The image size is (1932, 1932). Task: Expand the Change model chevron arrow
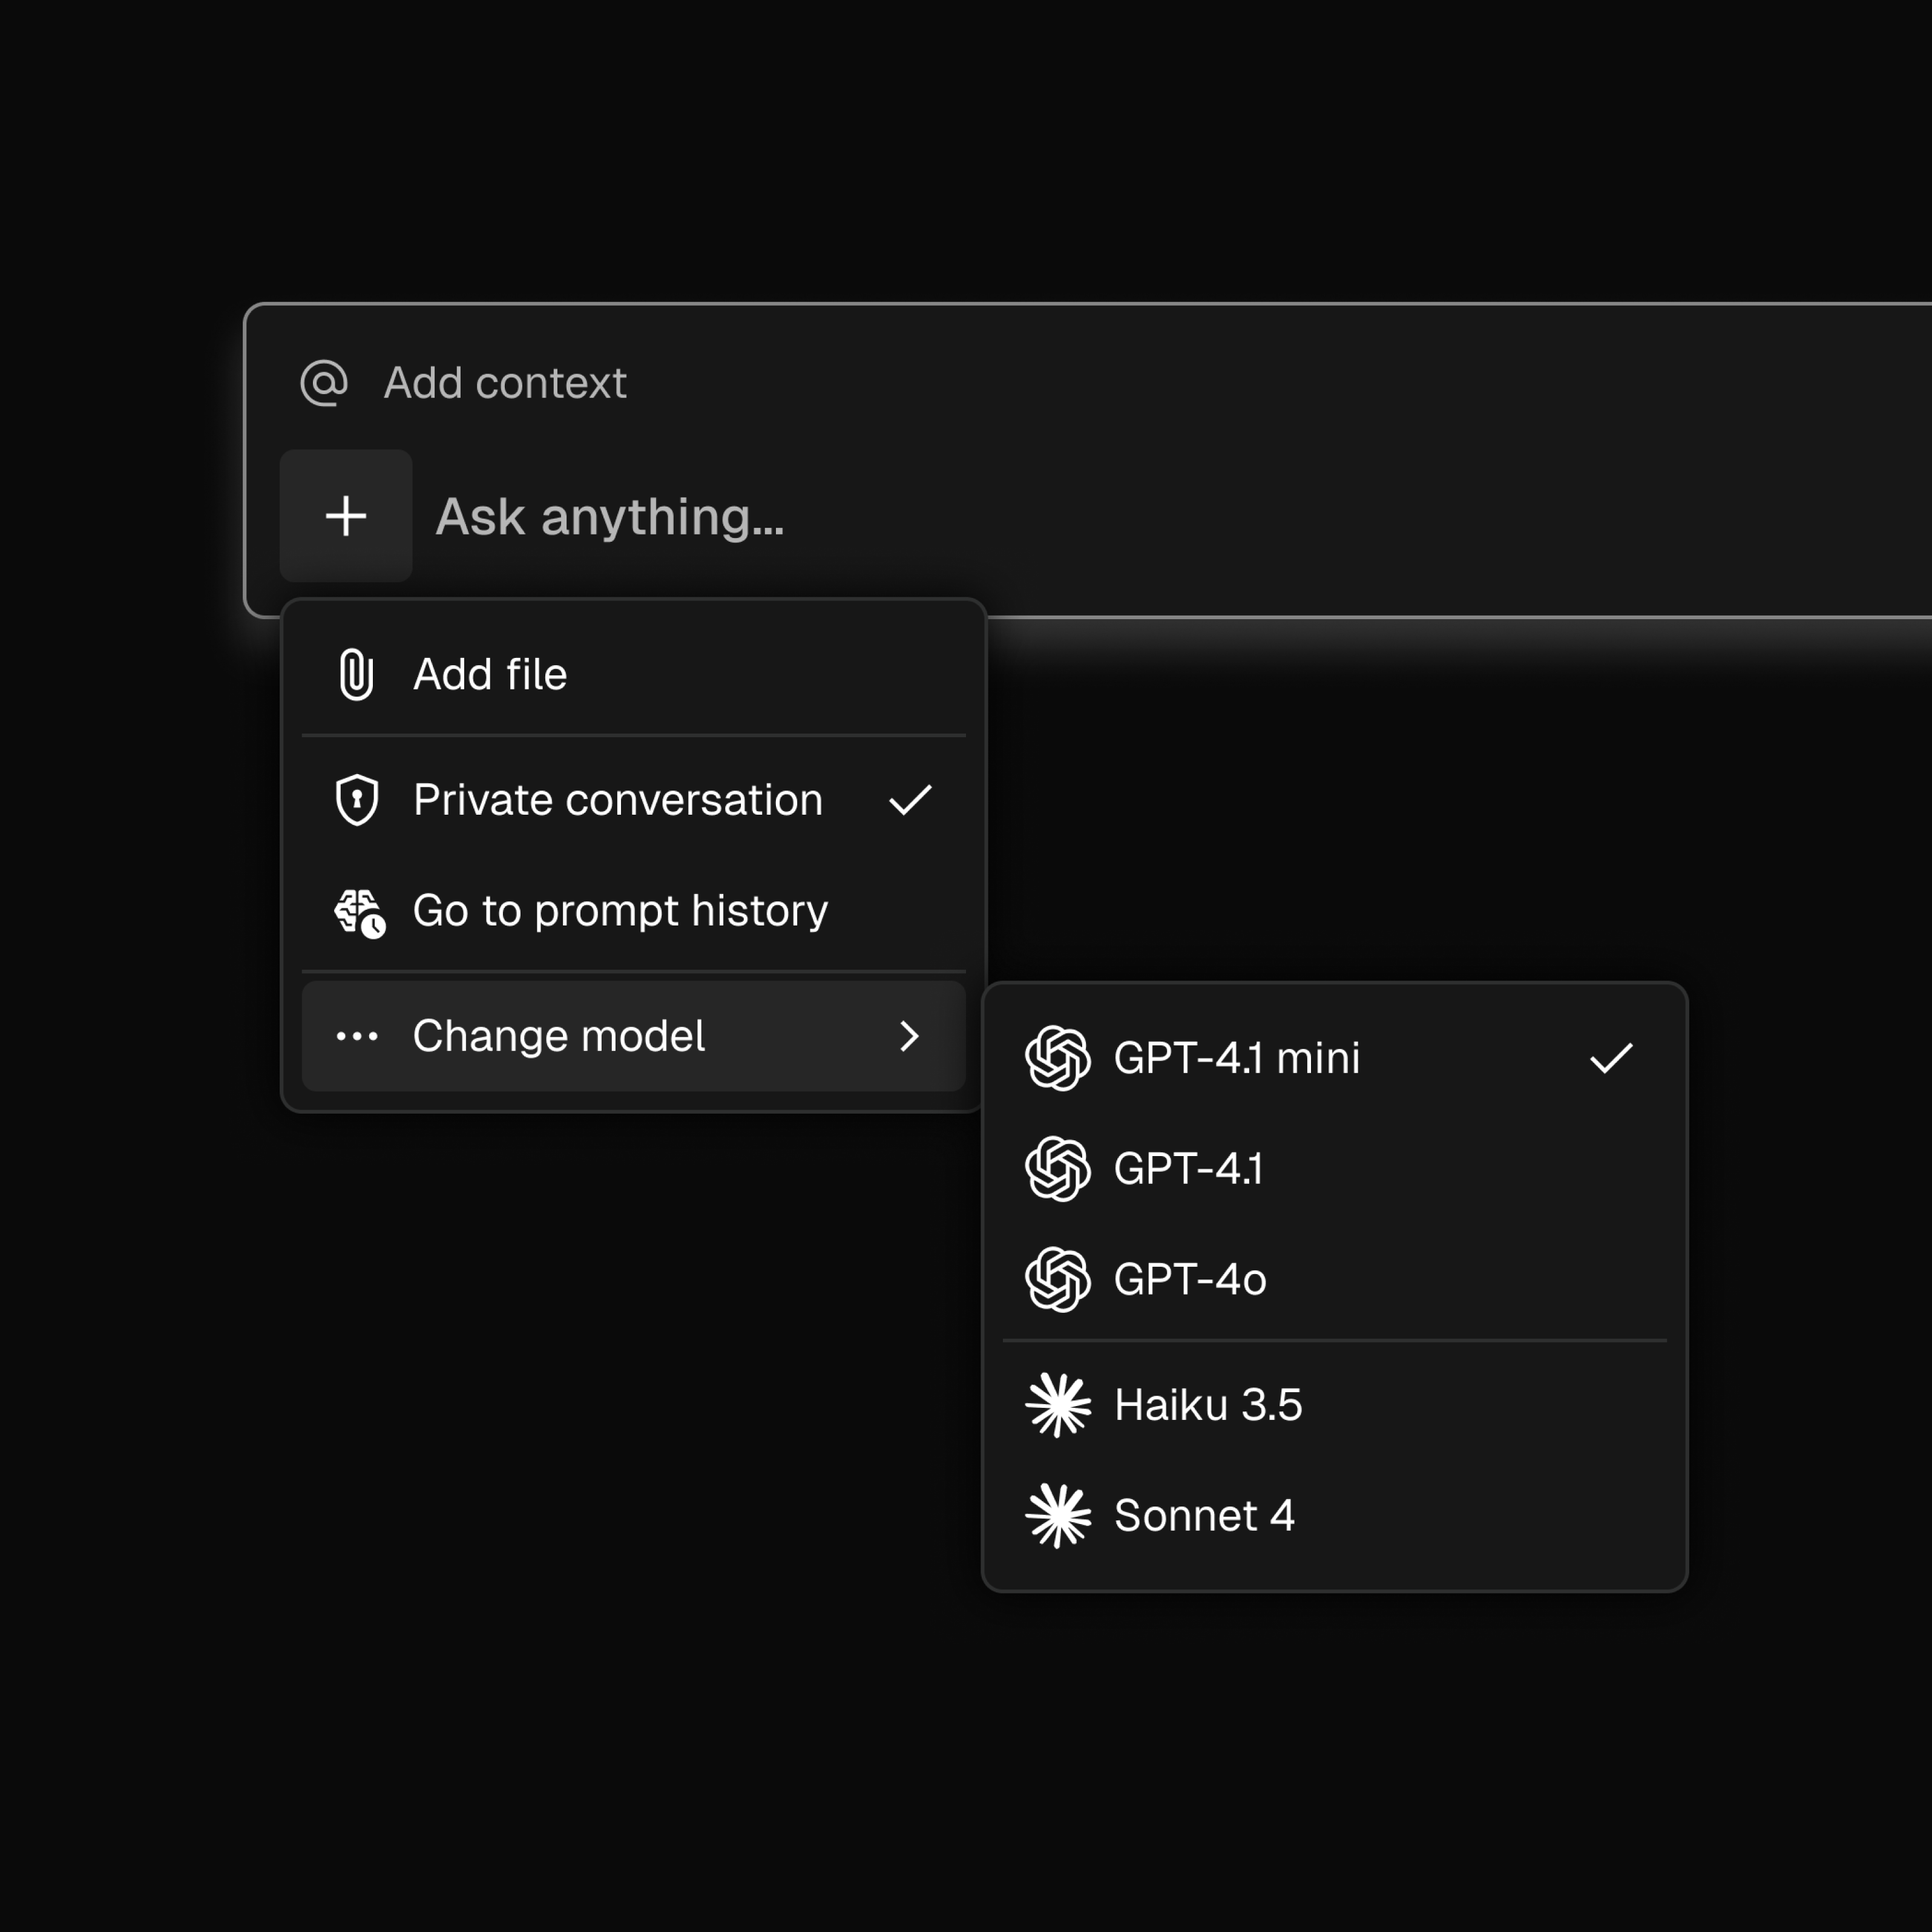point(909,1036)
